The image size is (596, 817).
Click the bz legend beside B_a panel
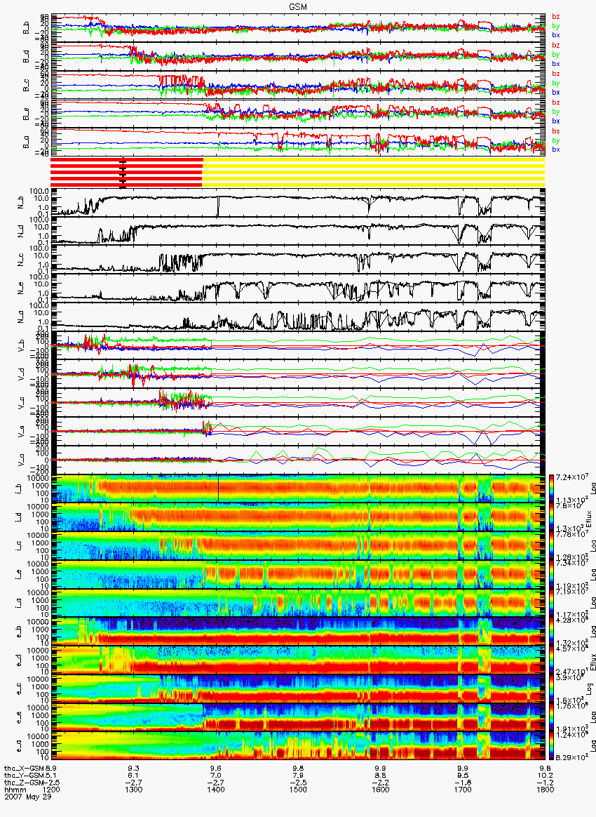pos(556,131)
